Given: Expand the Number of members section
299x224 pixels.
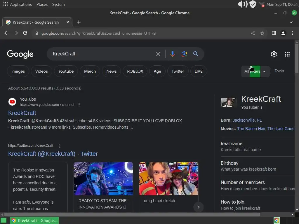Looking at the screenshot, I should (258, 186).
